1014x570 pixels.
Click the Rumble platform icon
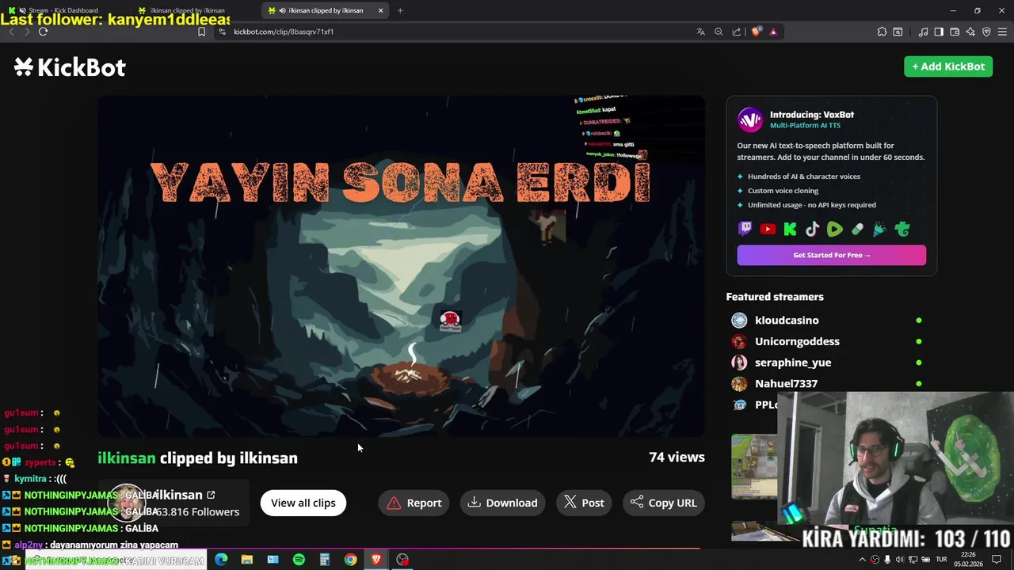[x=835, y=230]
